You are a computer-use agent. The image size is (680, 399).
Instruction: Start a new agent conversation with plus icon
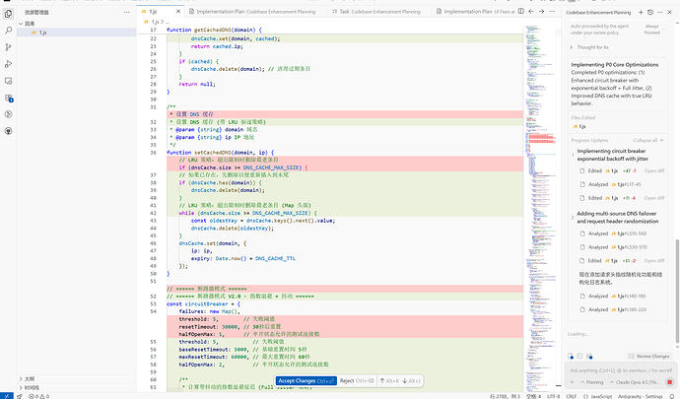click(641, 12)
